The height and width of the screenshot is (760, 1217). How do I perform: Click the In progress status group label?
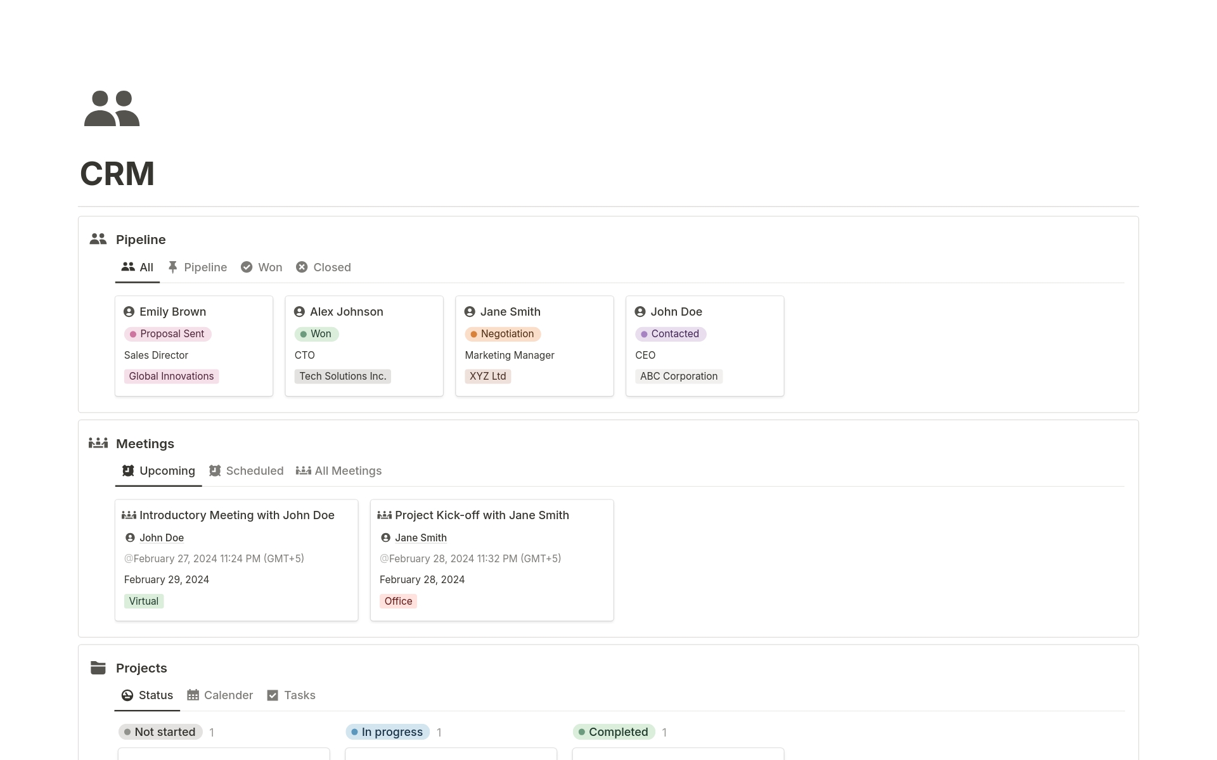[387, 732]
